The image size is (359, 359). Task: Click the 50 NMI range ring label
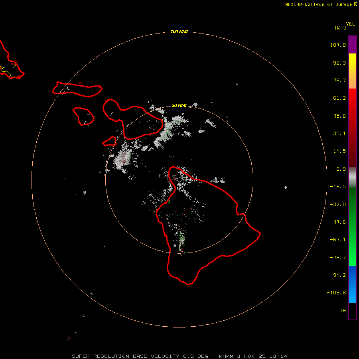tap(179, 105)
